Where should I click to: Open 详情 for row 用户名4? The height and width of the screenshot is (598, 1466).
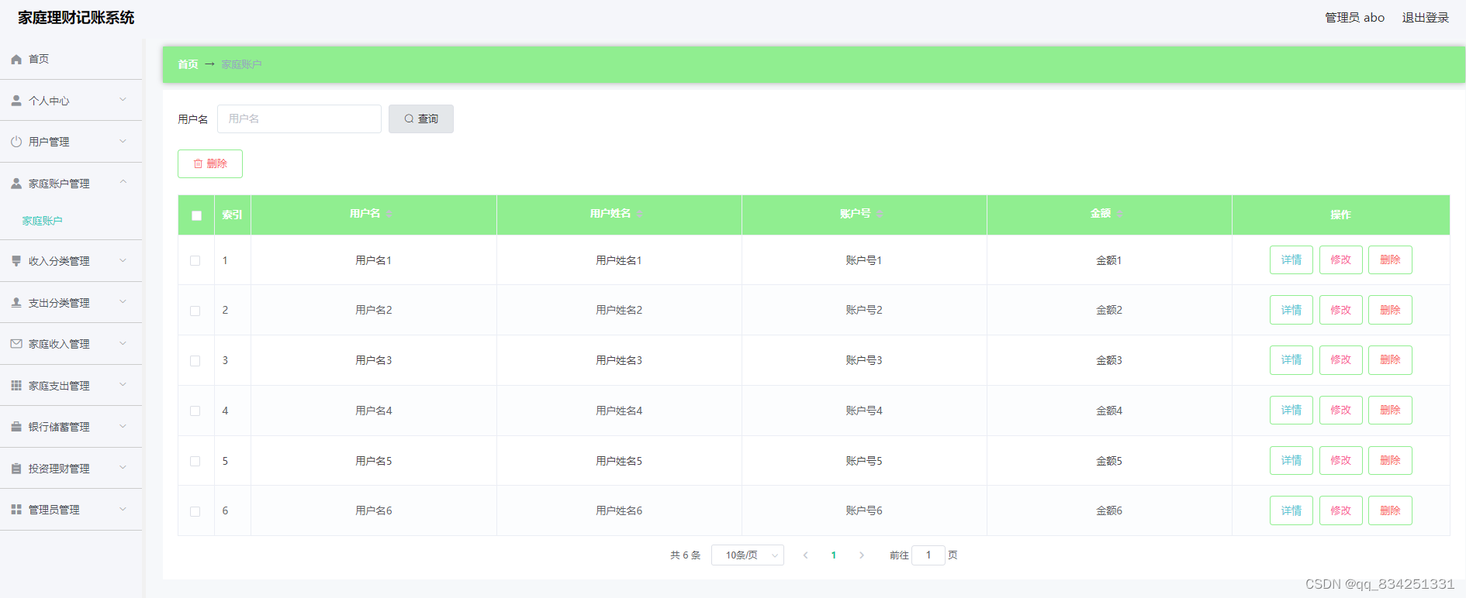1291,411
